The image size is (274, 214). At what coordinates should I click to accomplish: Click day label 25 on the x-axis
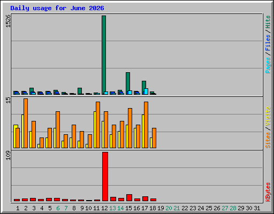[x=209, y=208]
